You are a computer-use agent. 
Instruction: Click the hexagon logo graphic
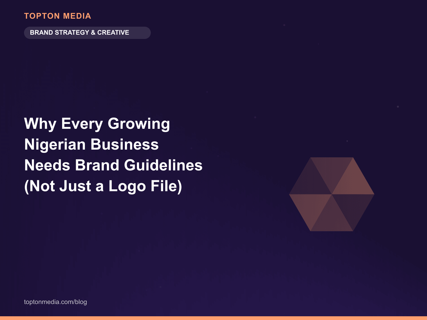332,194
